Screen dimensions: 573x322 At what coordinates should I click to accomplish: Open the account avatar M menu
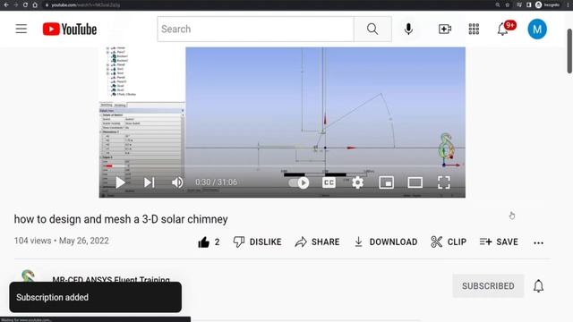click(x=537, y=30)
